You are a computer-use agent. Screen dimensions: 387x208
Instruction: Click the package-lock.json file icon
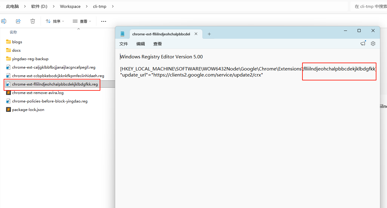coord(8,109)
